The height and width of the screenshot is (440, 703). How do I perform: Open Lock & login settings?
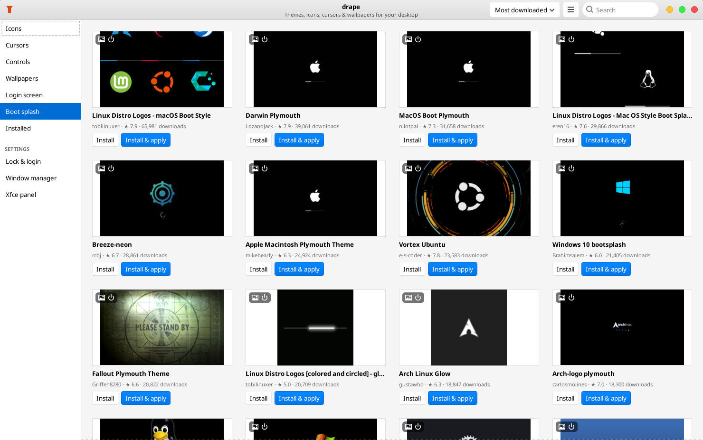(40, 161)
